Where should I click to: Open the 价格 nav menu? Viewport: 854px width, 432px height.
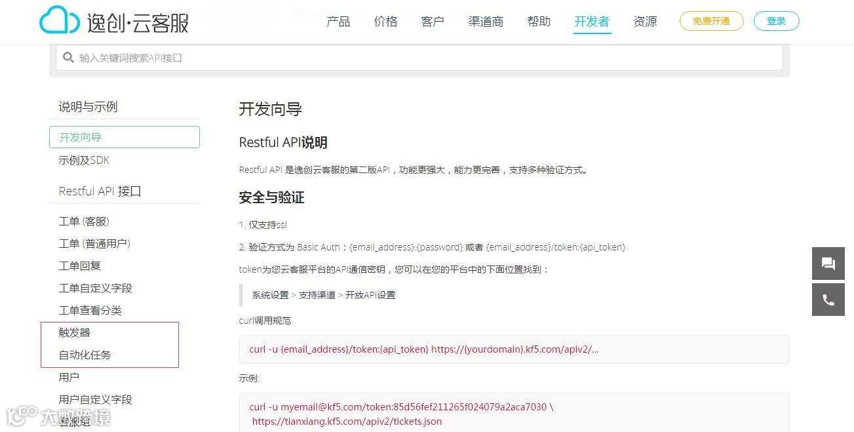pyautogui.click(x=385, y=22)
